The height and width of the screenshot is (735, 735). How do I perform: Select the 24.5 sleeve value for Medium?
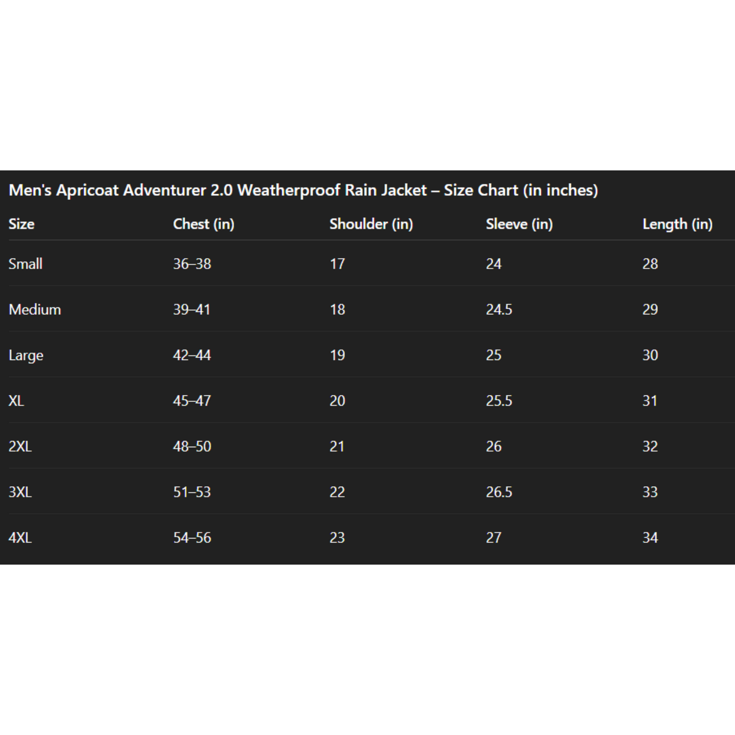pyautogui.click(x=499, y=309)
